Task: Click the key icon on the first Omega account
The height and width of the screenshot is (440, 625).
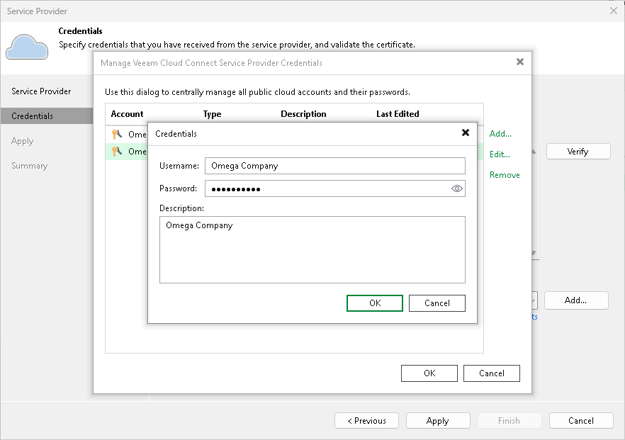Action: pyautogui.click(x=119, y=133)
